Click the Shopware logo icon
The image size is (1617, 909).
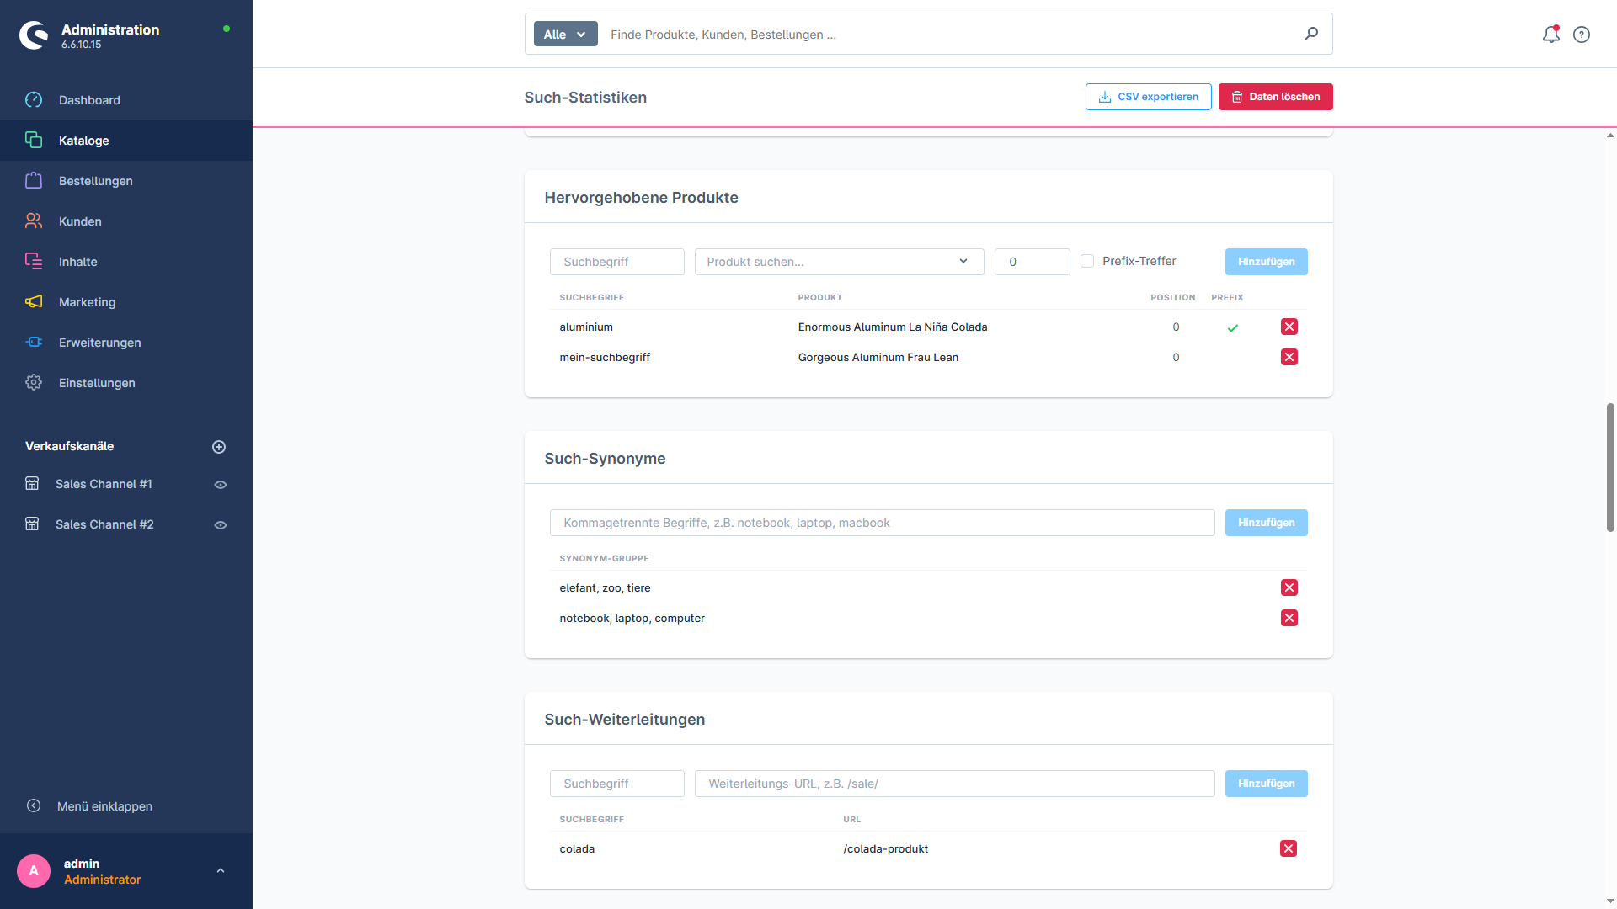[34, 35]
